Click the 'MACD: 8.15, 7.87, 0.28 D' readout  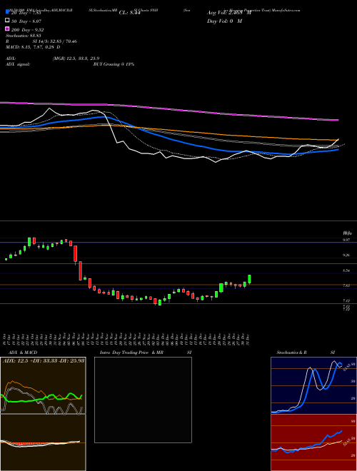click(x=33, y=47)
